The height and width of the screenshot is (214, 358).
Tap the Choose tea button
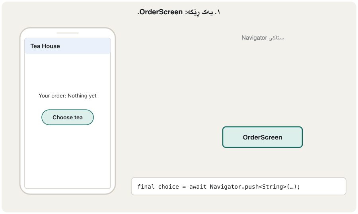click(x=68, y=117)
